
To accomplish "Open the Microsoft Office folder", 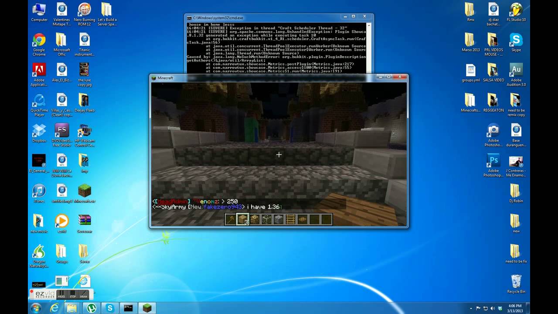I will click(x=62, y=45).
